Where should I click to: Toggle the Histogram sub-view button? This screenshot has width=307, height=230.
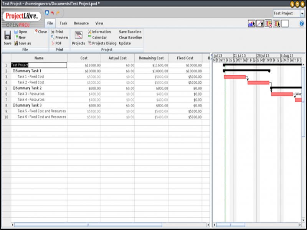coord(252,24)
